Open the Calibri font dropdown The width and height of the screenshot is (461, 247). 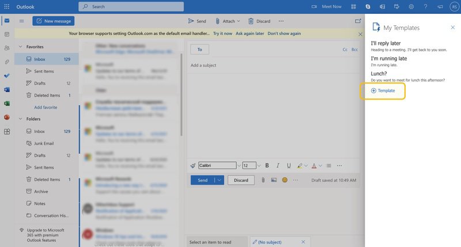(217, 165)
